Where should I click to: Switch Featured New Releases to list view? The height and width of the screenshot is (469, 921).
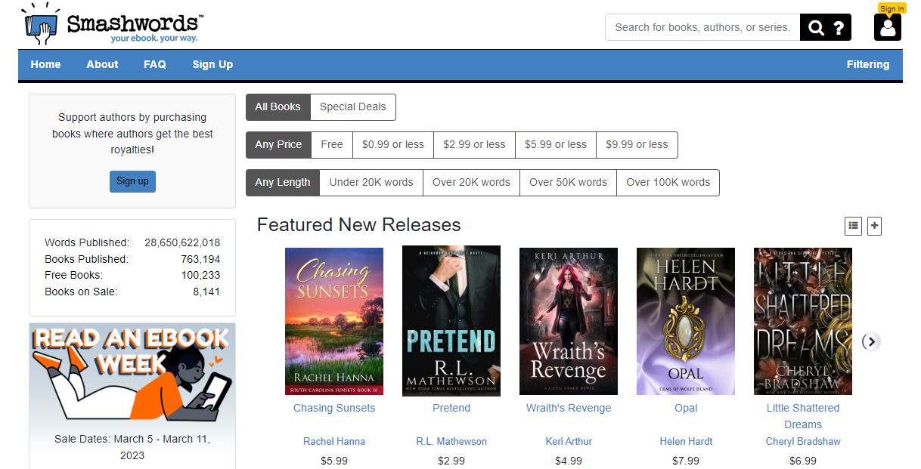853,225
